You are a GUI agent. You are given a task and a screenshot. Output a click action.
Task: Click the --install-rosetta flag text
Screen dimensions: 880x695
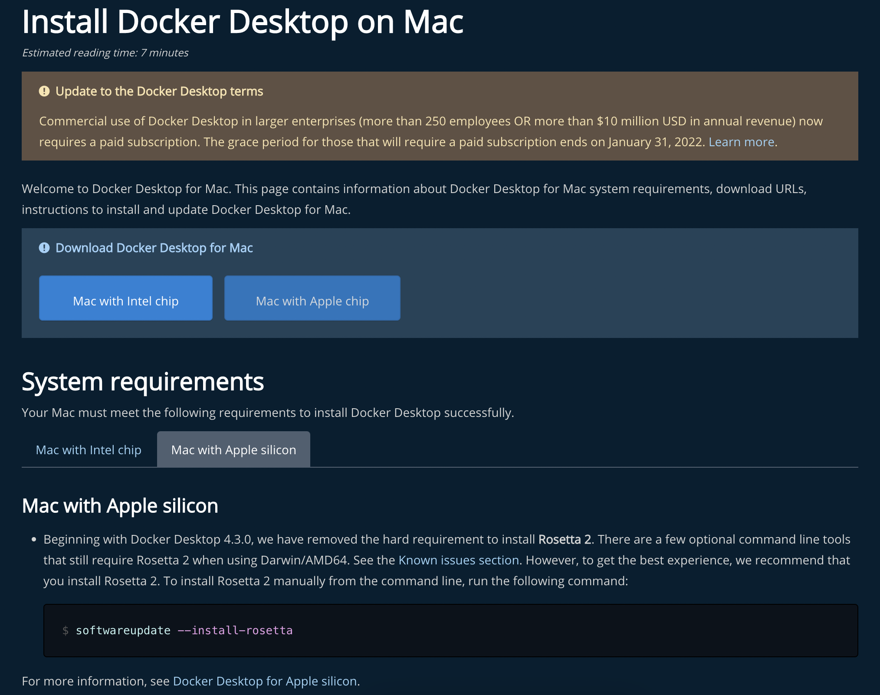235,630
